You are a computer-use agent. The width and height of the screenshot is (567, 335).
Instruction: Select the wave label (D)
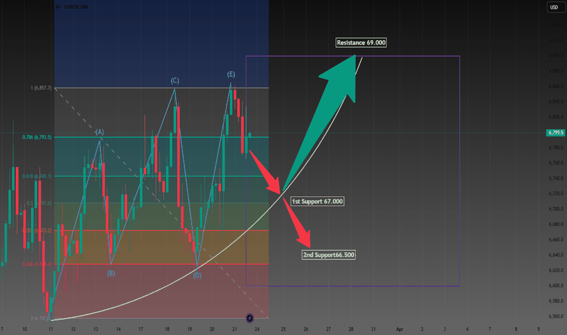(x=197, y=275)
